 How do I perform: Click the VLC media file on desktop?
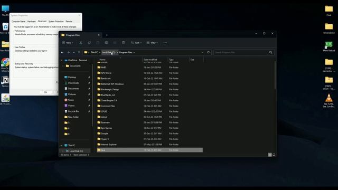(328, 101)
